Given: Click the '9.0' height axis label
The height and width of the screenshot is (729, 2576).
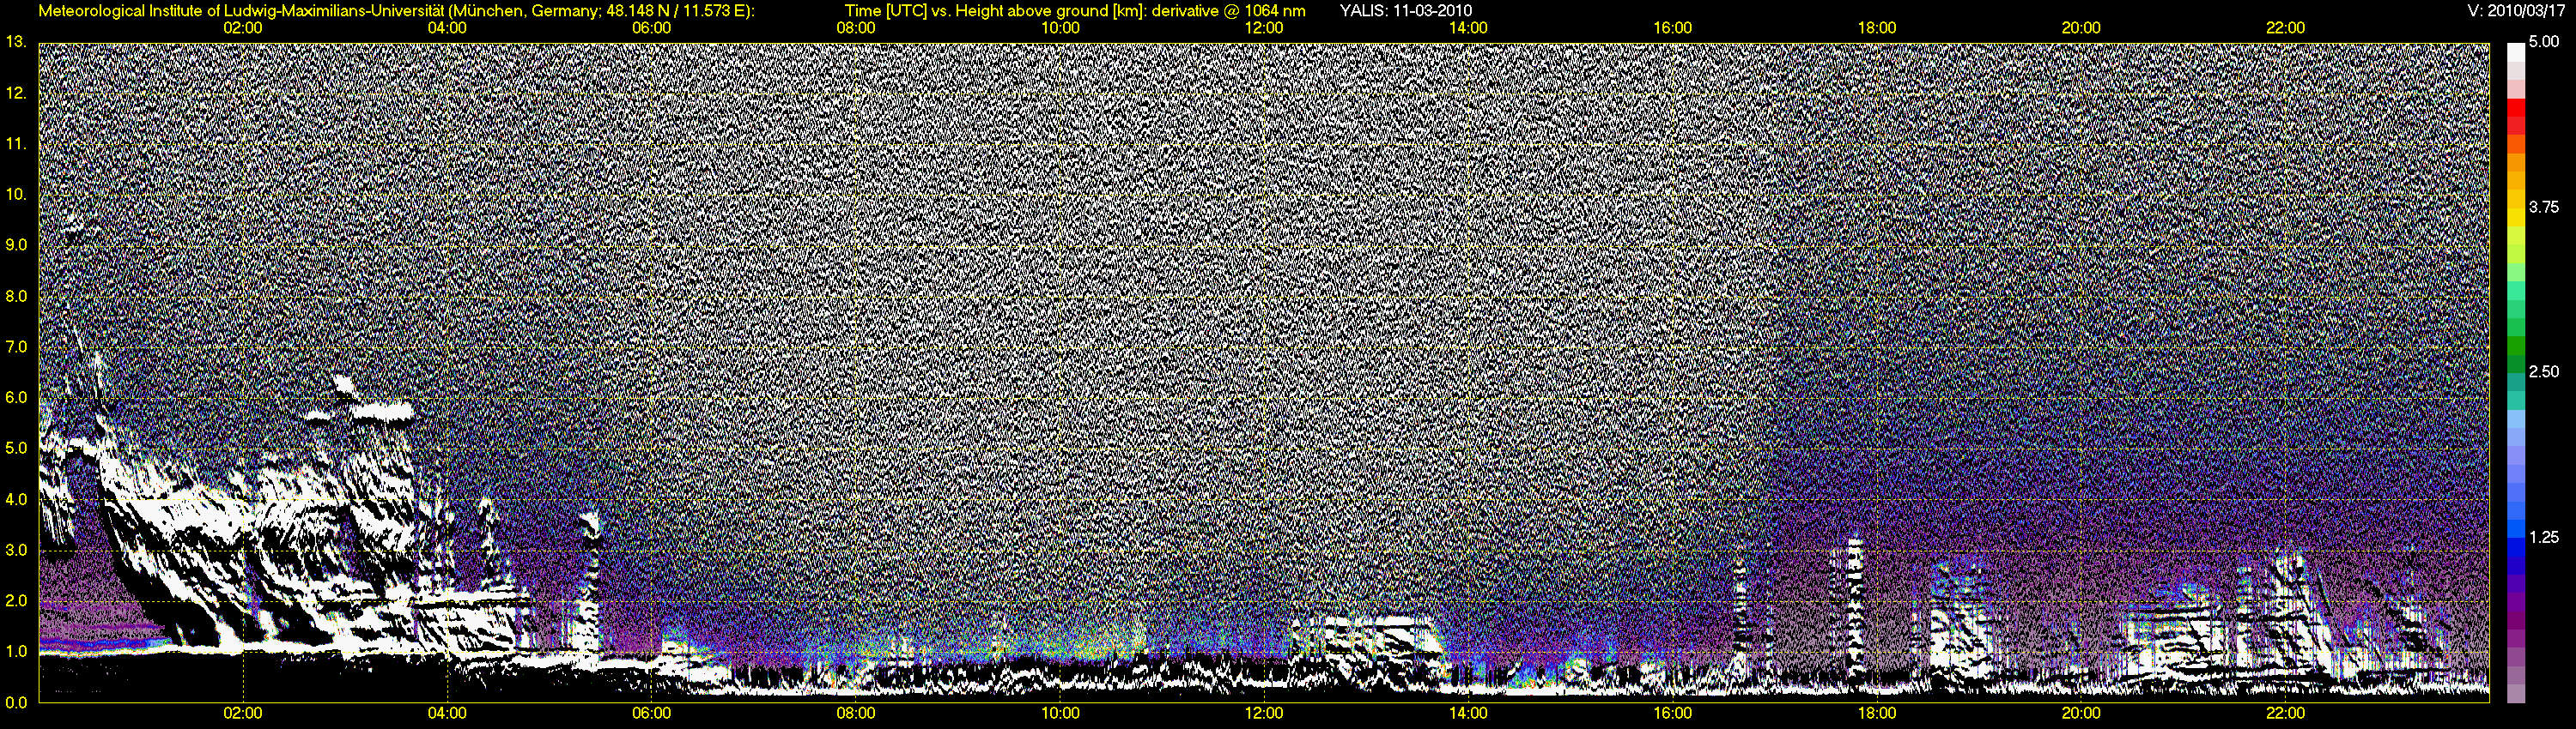Looking at the screenshot, I should click(x=15, y=244).
